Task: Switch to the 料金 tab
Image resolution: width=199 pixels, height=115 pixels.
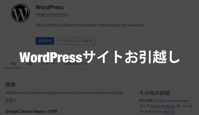Action: 30,64
